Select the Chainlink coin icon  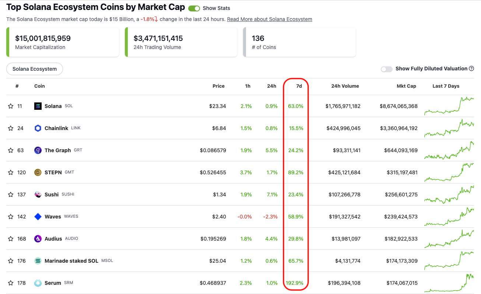38,128
